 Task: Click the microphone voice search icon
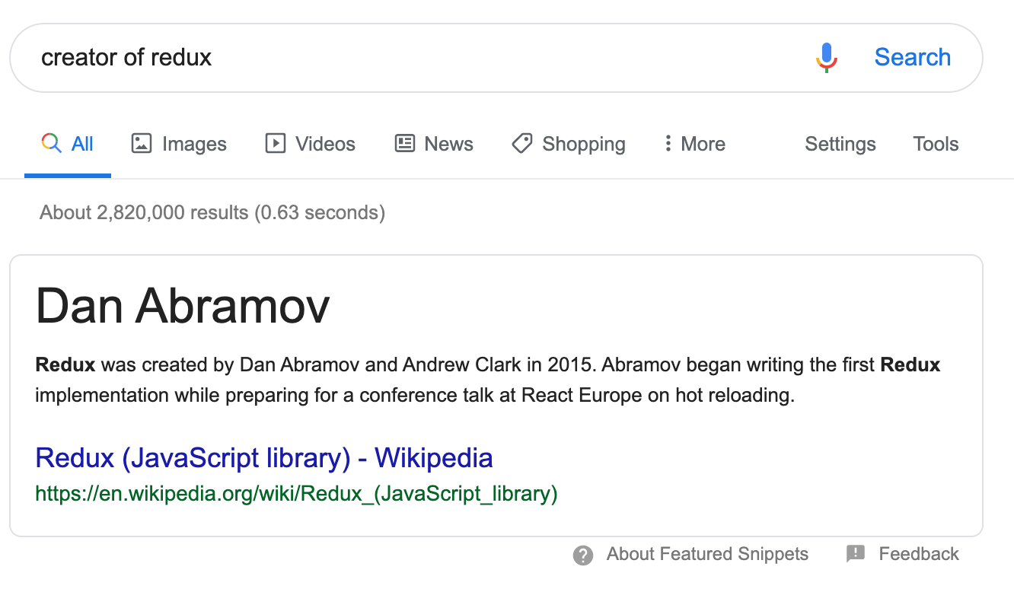827,58
